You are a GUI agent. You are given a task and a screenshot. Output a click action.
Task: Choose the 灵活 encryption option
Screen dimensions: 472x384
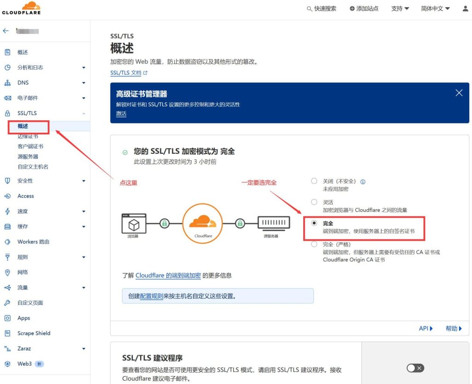click(x=314, y=202)
